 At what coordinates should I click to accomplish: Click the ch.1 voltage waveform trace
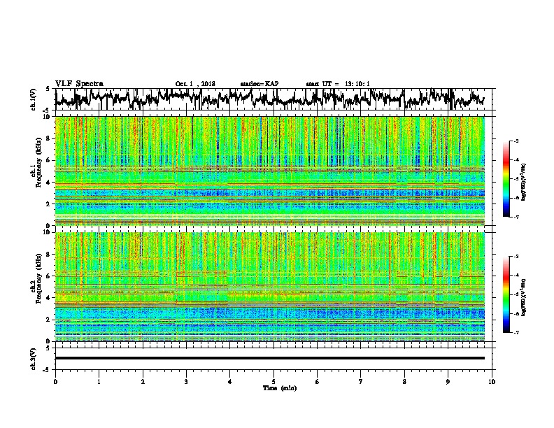pyautogui.click(x=269, y=99)
